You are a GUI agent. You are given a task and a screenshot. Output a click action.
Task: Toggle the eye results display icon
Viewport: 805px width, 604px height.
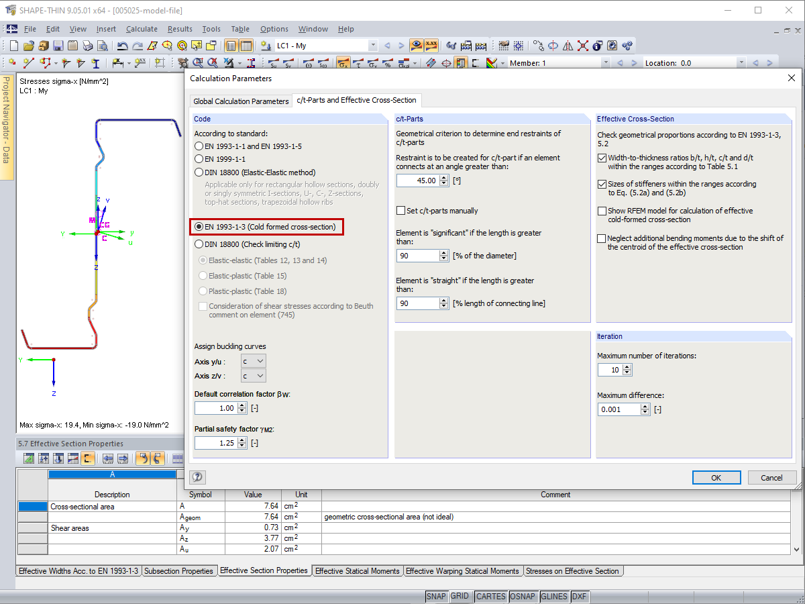[x=417, y=46]
